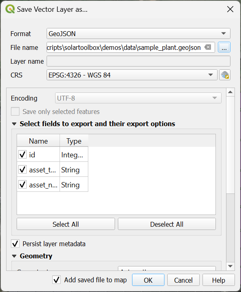Collapse the Geometry section

coord(14,256)
